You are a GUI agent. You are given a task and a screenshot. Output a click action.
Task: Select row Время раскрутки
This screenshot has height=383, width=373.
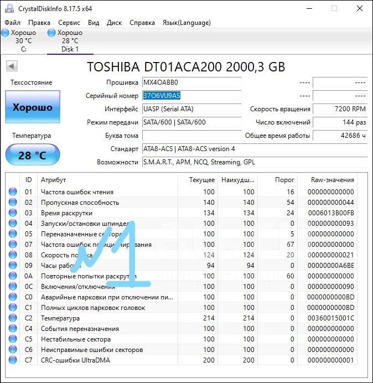click(182, 213)
